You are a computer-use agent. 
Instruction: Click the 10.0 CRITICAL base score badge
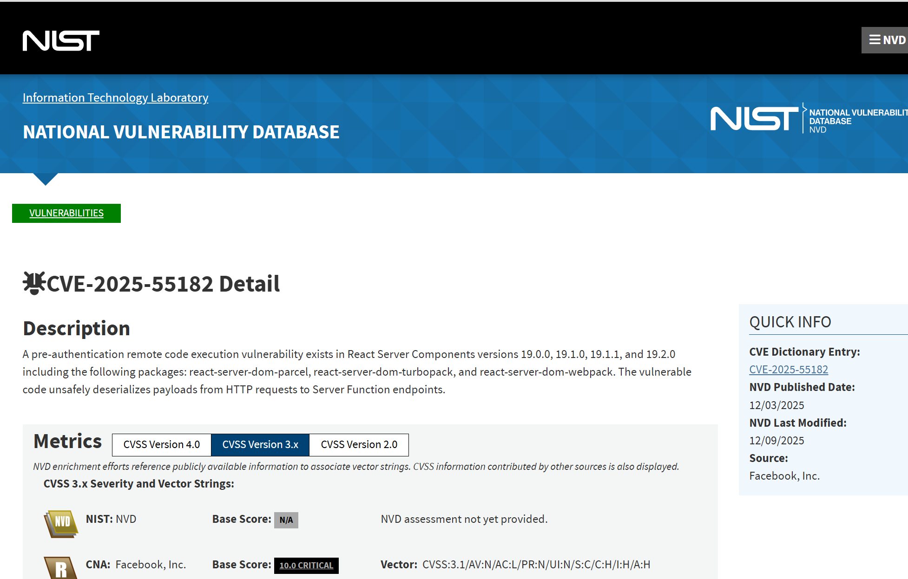pos(306,566)
